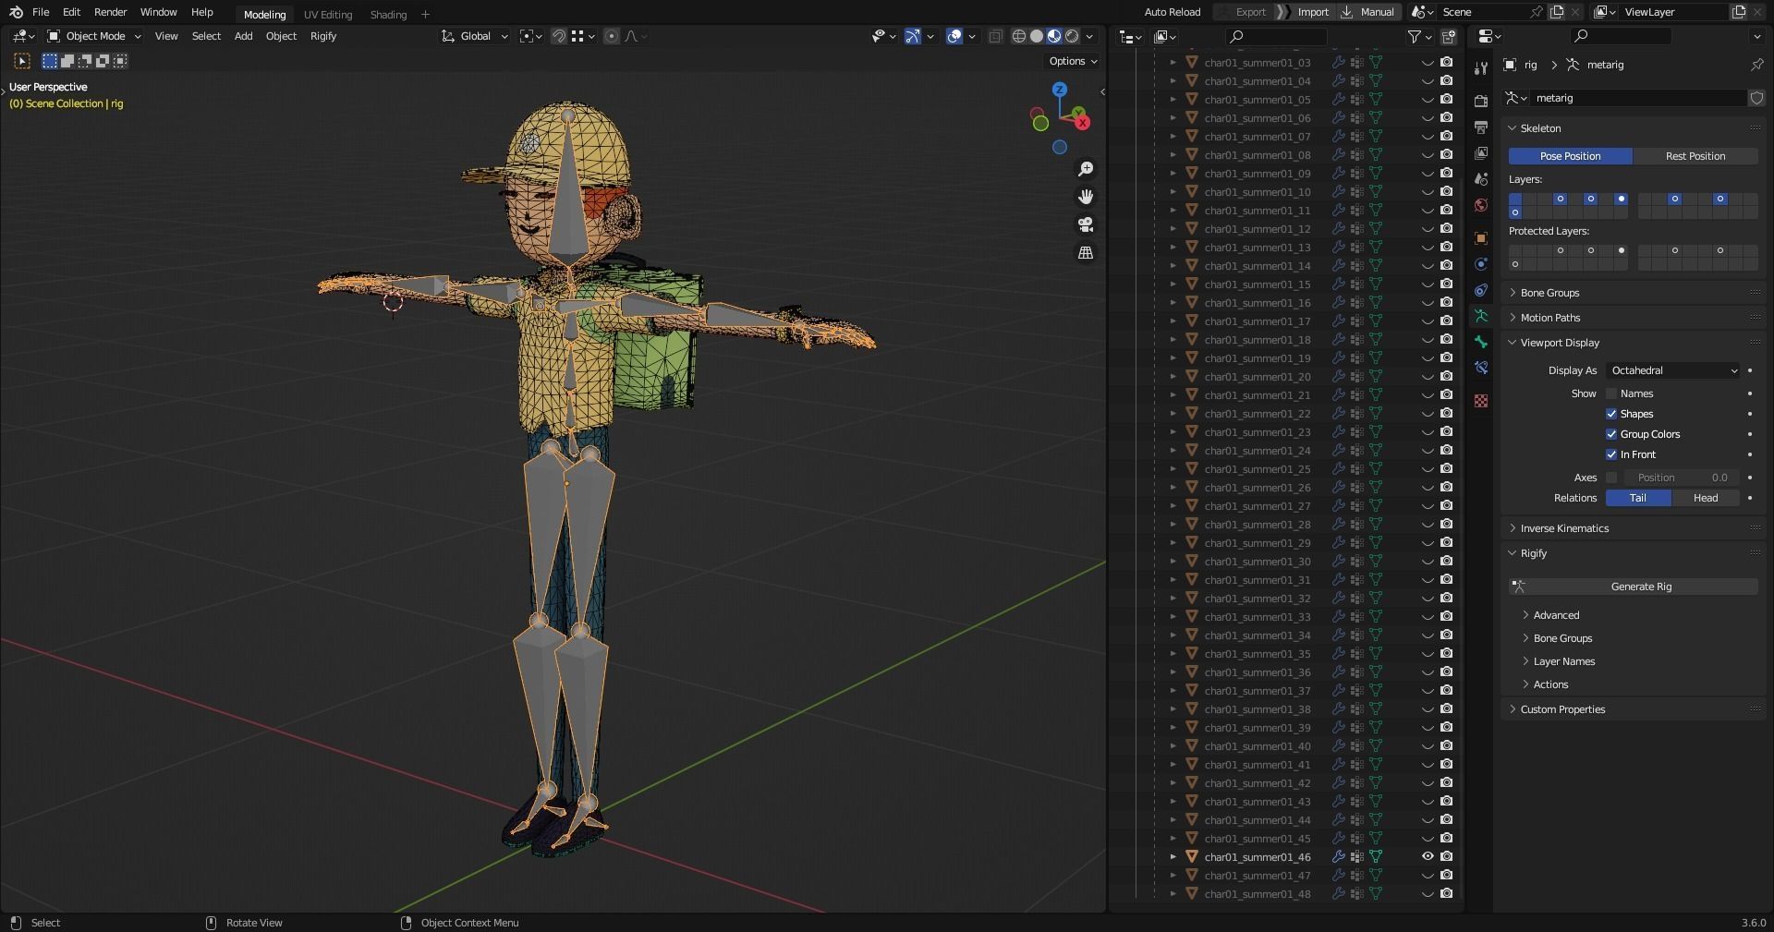This screenshot has width=1774, height=932.
Task: Toggle fake user shield for metarig
Action: click(1756, 98)
